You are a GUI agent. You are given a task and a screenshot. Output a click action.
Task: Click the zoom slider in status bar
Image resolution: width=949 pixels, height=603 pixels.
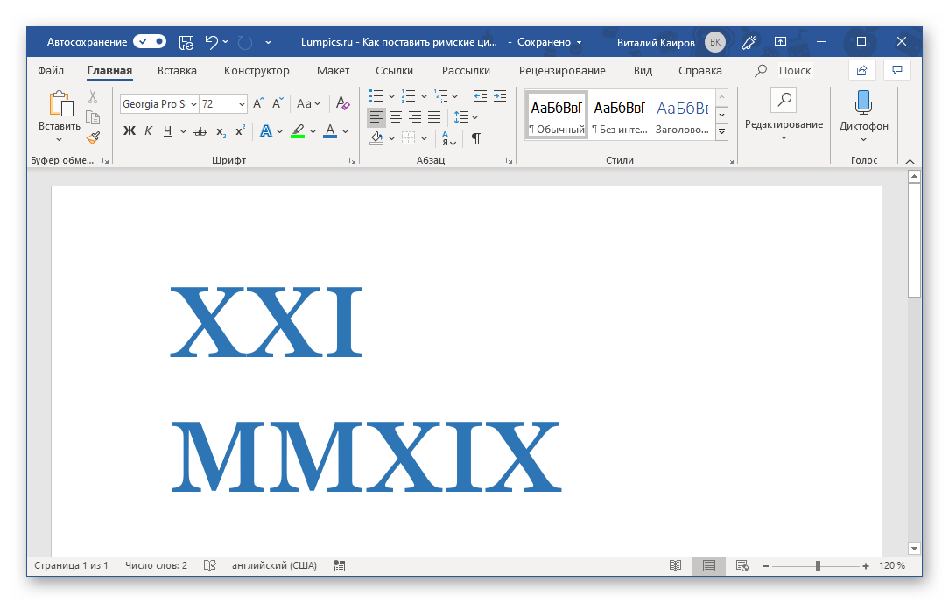(818, 566)
